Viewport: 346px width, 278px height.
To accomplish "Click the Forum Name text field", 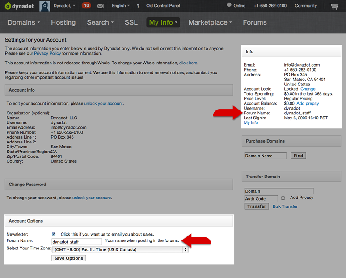I will tap(77, 242).
